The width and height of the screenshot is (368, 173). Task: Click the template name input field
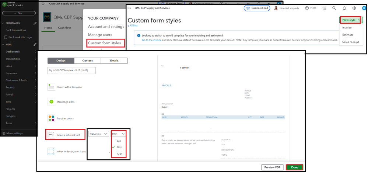(x=71, y=70)
